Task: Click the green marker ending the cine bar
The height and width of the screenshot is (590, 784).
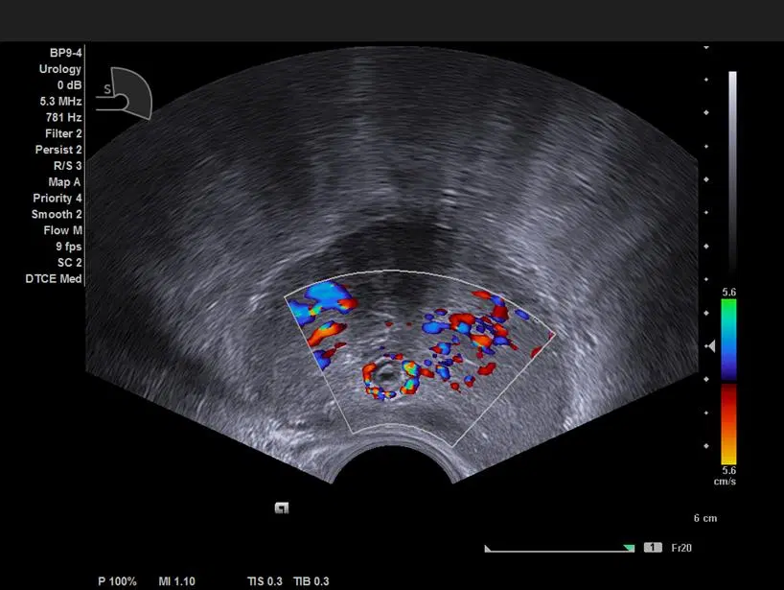Action: click(x=628, y=548)
